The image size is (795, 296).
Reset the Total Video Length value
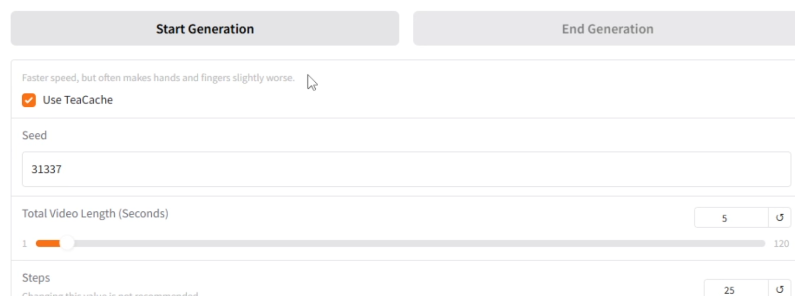pos(780,218)
